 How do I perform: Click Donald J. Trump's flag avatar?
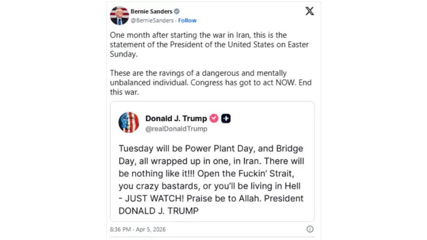pyautogui.click(x=129, y=122)
